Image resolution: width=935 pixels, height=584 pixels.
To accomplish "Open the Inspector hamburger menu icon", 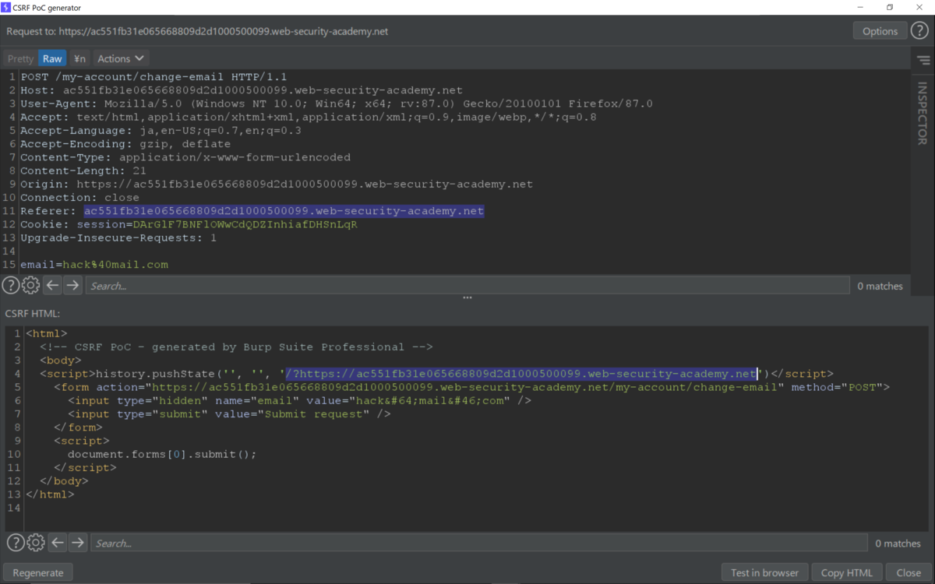I will [923, 60].
